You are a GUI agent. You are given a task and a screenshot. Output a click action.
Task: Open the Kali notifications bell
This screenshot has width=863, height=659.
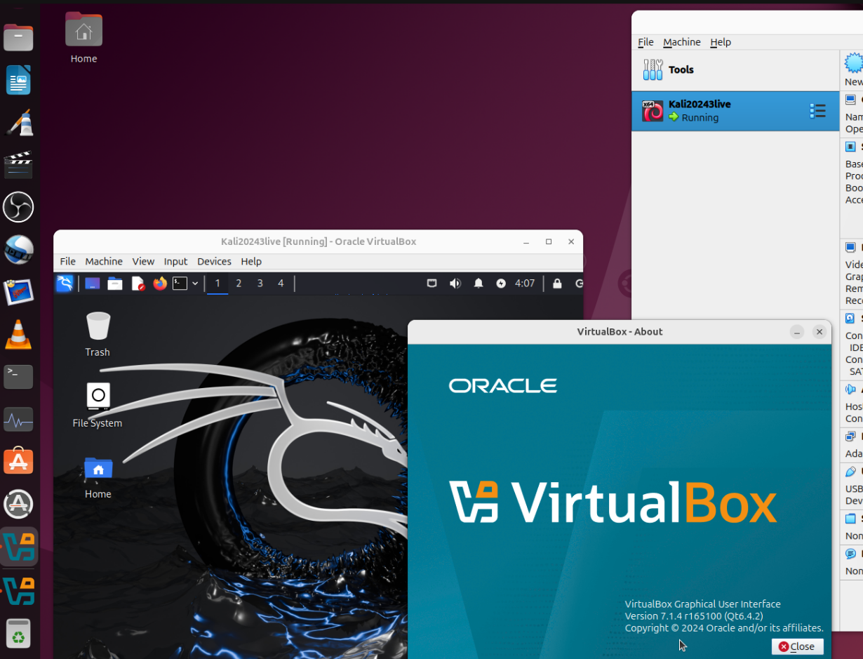479,284
